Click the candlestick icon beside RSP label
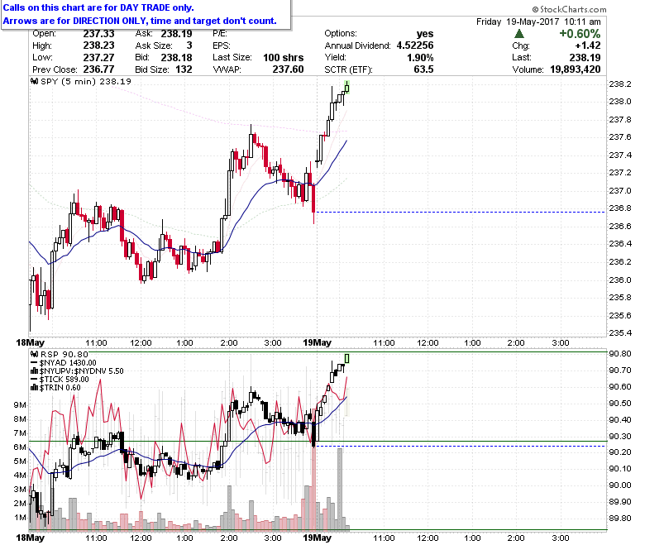 tap(35, 354)
